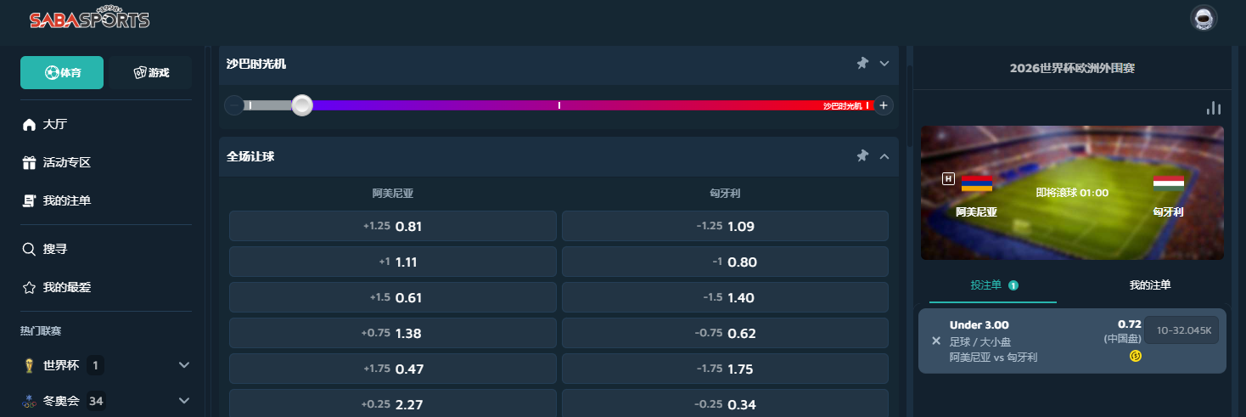Screen dimensions: 1246x417
Task: Open 我的最爱 favorites with star icon
Action: click(x=66, y=288)
